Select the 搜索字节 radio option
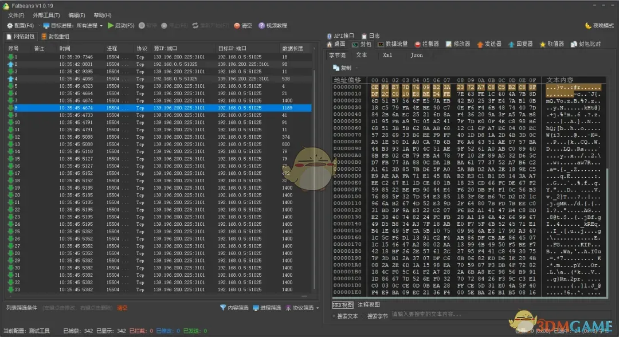Screen dimensions: 619x337 pos(365,316)
